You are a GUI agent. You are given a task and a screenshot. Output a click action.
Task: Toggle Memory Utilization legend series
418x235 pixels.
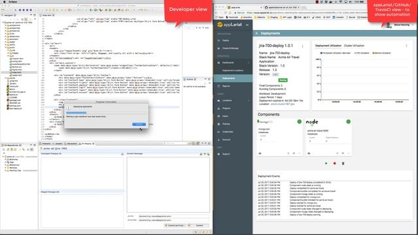click(x=381, y=53)
